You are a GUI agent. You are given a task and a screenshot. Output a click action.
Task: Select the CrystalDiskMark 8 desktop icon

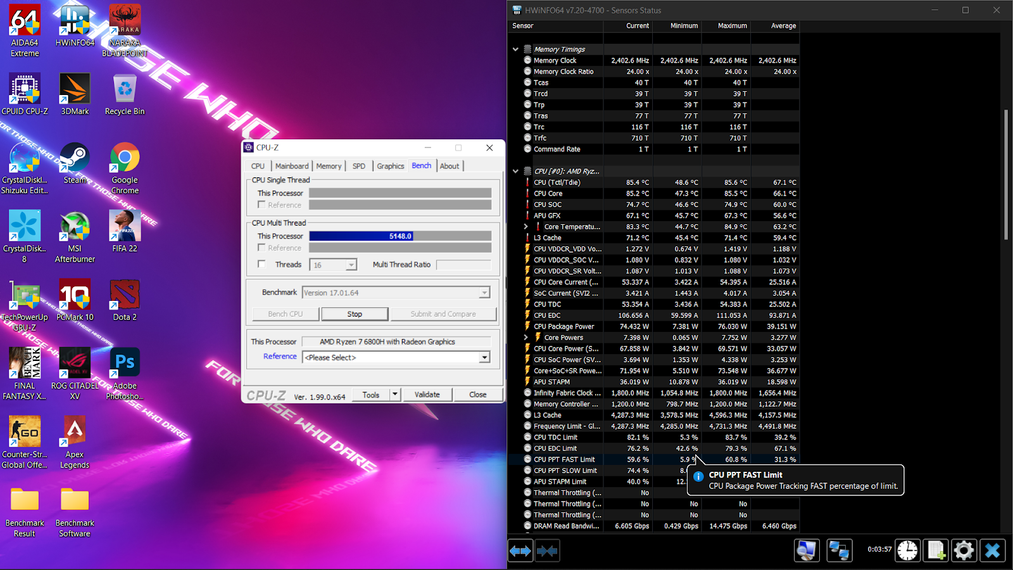(x=25, y=236)
